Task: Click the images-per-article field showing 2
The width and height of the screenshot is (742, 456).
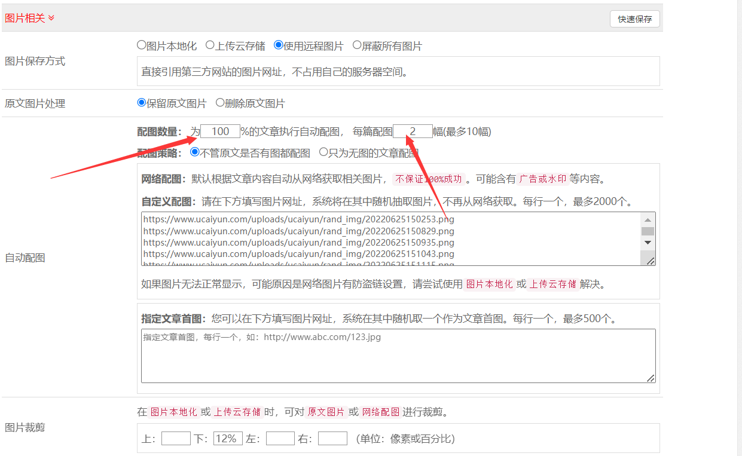Action: tap(413, 131)
